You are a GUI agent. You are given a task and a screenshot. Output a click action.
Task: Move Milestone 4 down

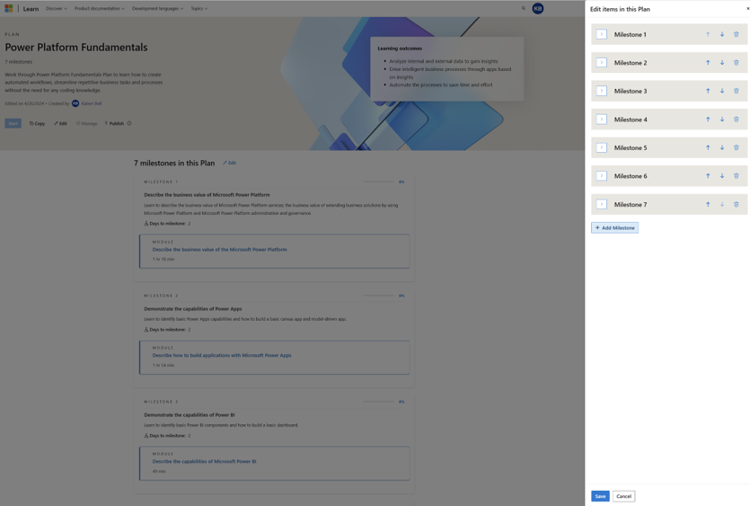[722, 120]
